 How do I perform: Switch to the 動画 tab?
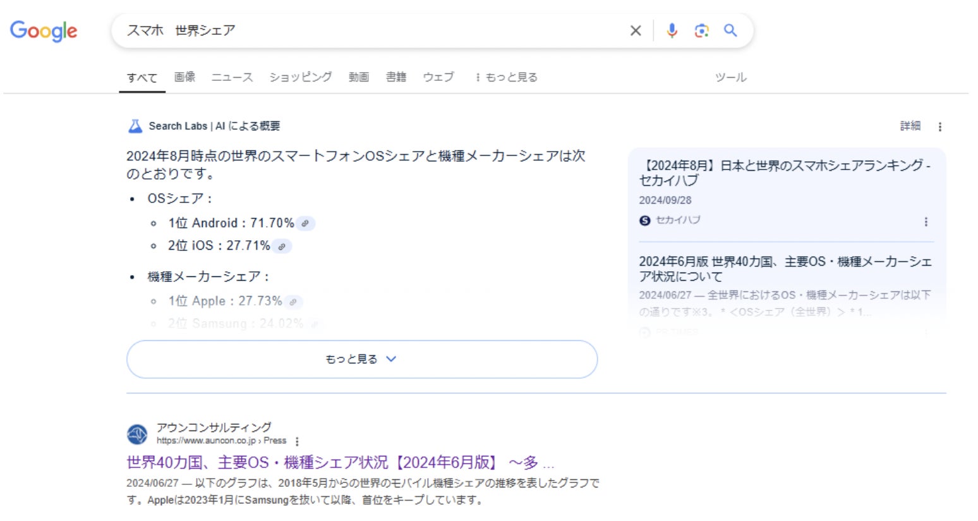(x=359, y=77)
